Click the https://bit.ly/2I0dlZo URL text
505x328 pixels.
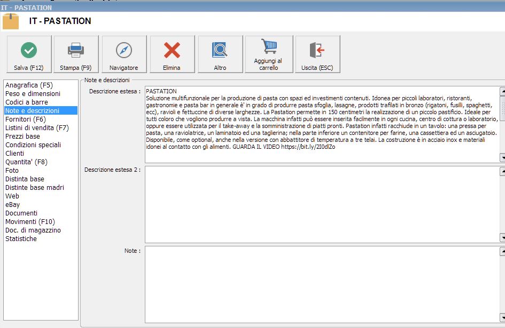pos(308,147)
